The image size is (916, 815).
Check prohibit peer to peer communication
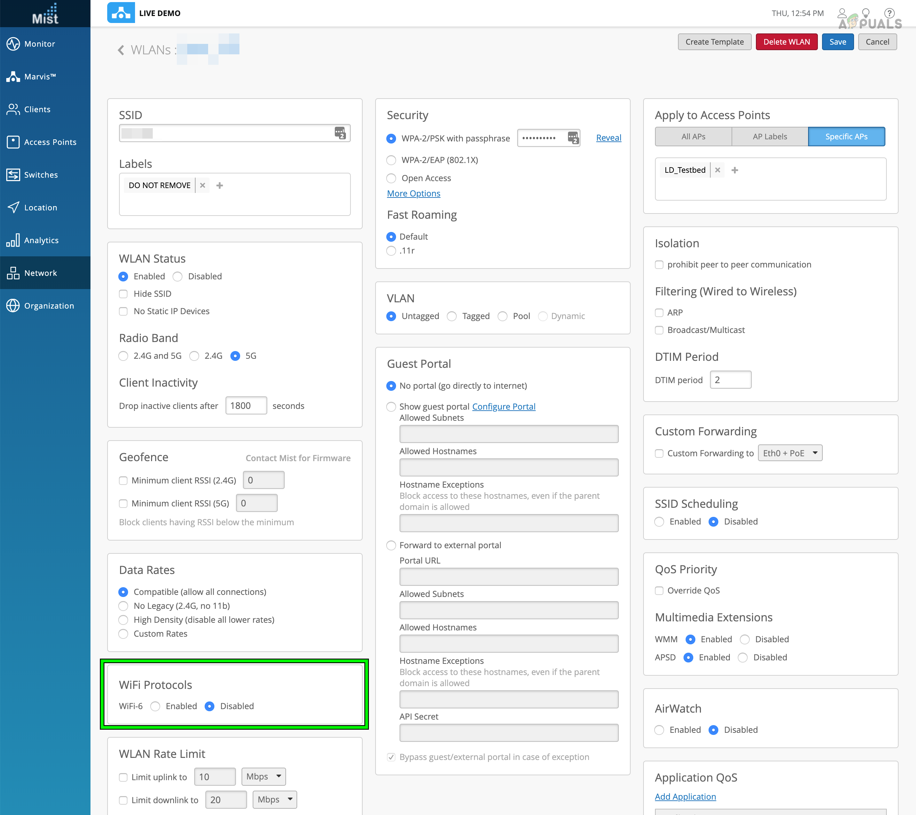pos(659,265)
